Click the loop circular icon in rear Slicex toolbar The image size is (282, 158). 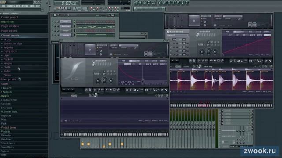(x=231, y=61)
